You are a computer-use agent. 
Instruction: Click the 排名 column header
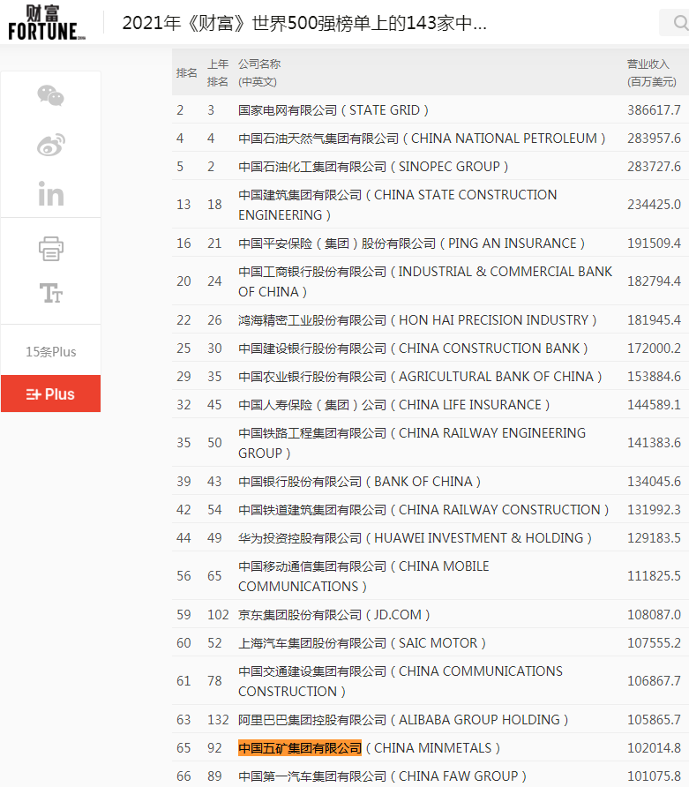(187, 72)
